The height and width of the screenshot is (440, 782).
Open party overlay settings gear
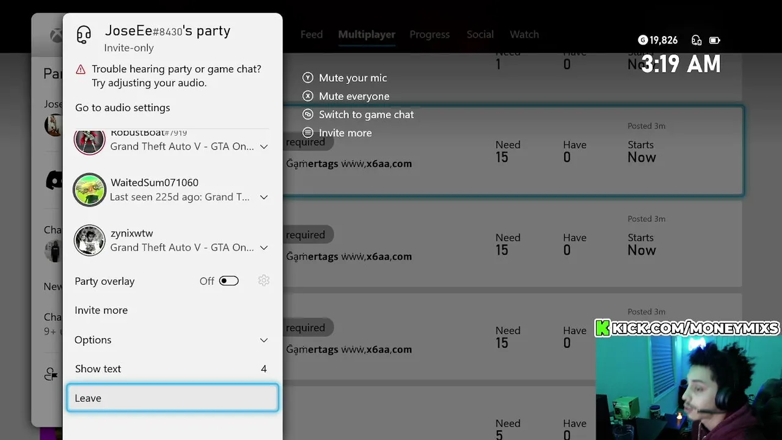tap(263, 280)
